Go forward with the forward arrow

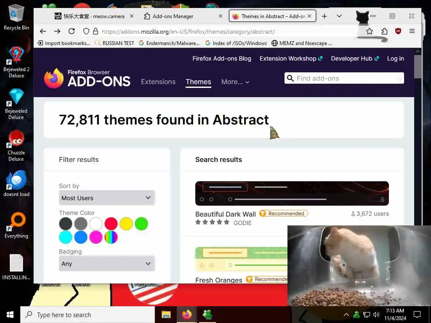click(x=57, y=31)
